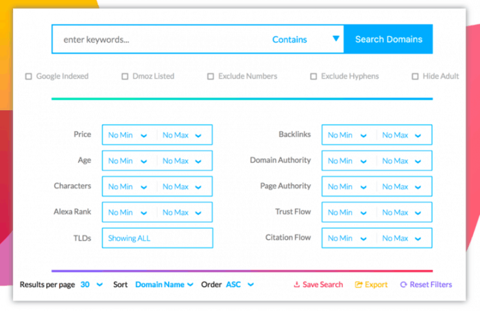Toggle the Hide Adult checkbox
The image size is (480, 311).
pyautogui.click(x=416, y=77)
